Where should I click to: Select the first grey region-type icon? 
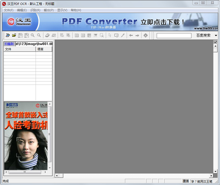click(x=77, y=35)
